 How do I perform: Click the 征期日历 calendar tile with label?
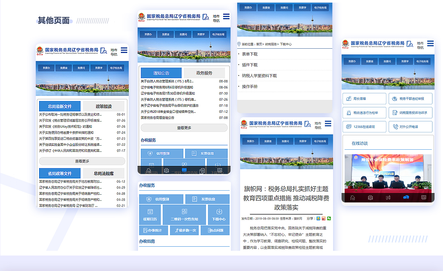point(150,215)
